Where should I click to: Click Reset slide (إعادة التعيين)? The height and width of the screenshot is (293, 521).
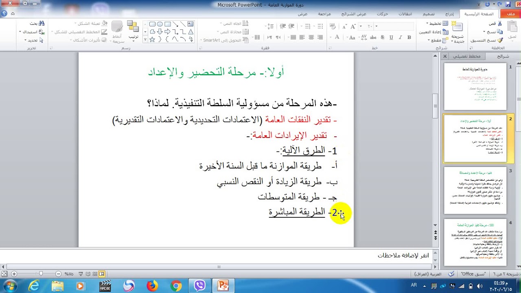pos(434,32)
